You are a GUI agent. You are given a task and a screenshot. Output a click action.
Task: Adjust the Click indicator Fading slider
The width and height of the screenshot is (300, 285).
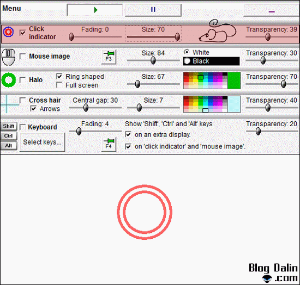click(x=95, y=36)
